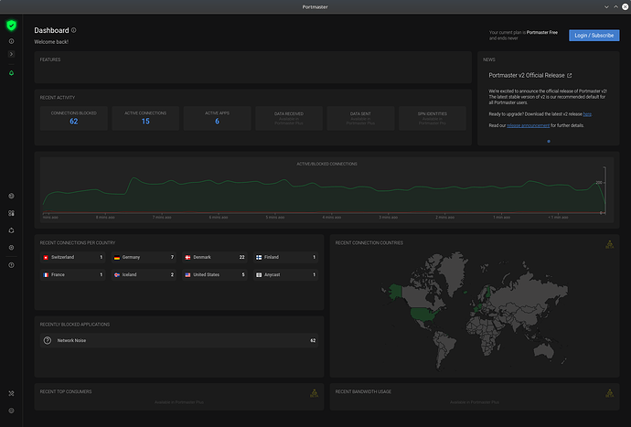Click the bottom-most round sidebar icon

click(11, 411)
